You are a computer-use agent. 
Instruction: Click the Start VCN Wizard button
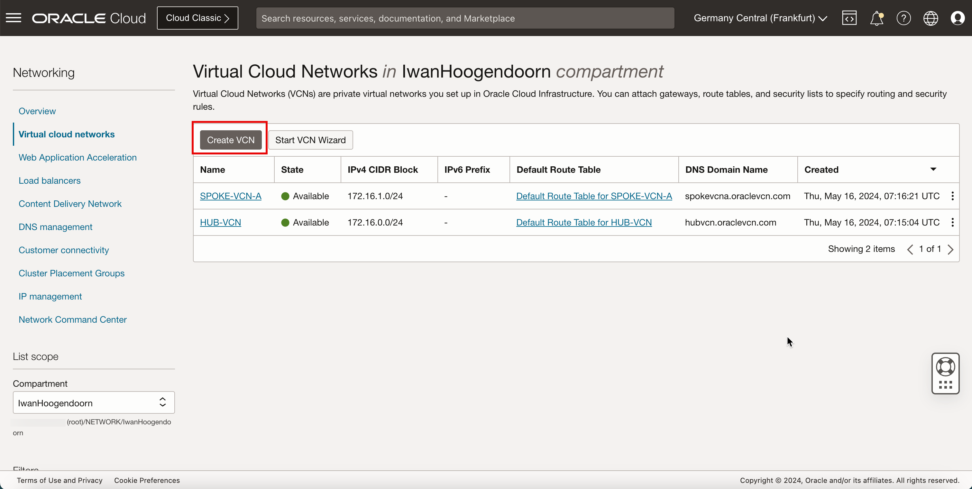(310, 140)
